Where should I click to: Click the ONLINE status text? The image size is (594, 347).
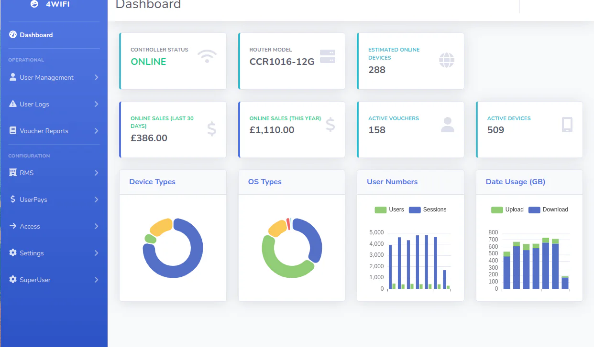click(148, 62)
